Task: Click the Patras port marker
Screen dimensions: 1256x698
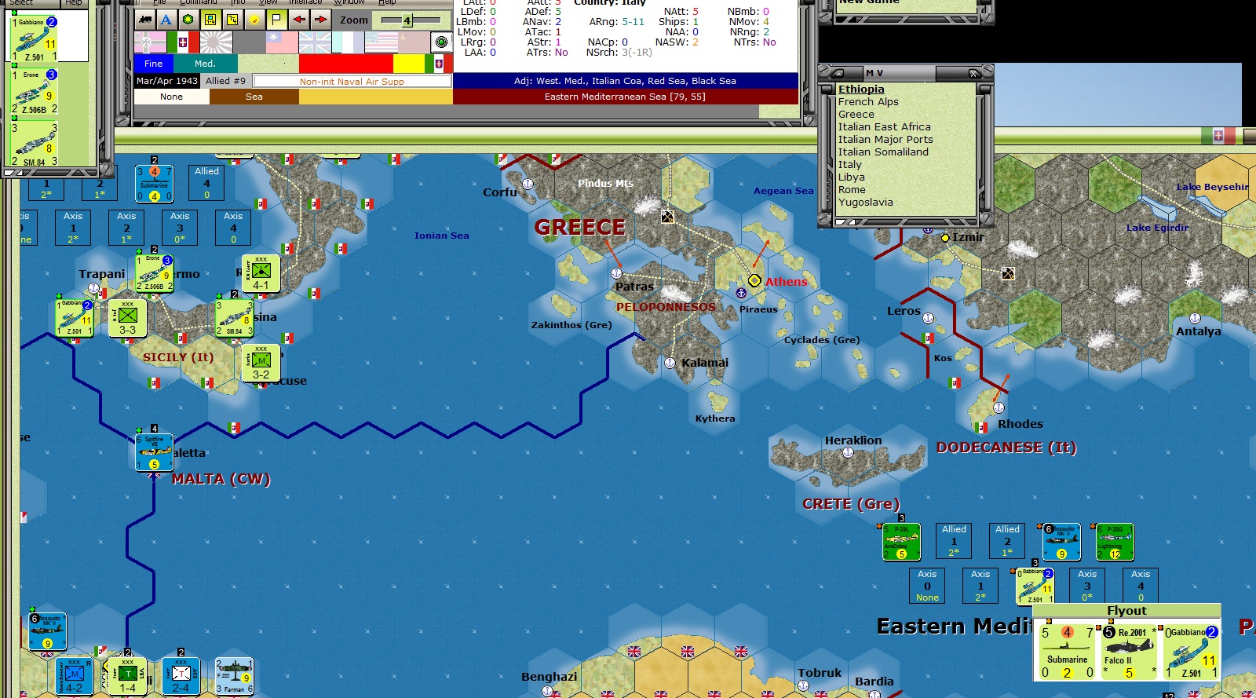Action: coord(616,273)
